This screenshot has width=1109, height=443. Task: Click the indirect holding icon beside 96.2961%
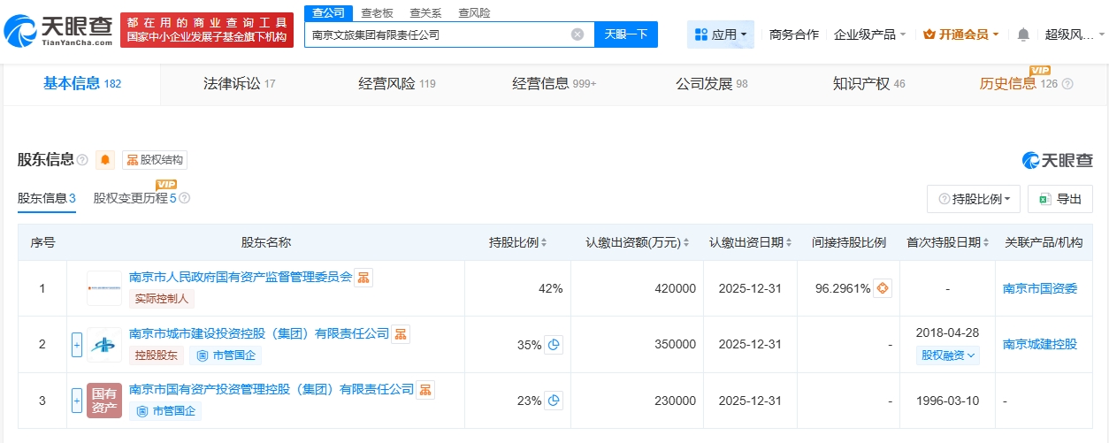click(x=883, y=288)
